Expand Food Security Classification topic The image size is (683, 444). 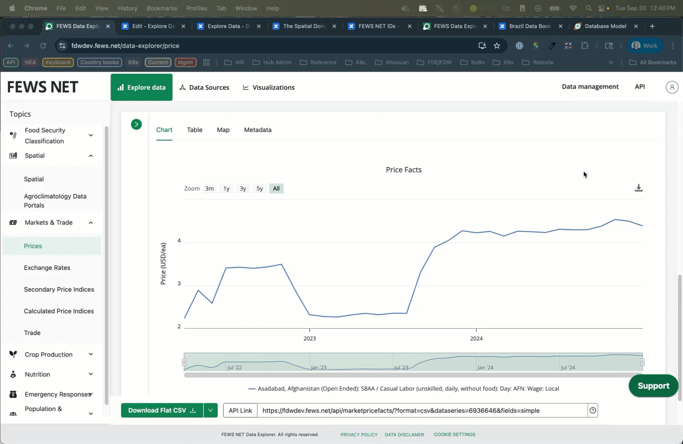(91, 135)
